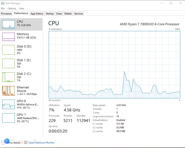Screen dimensions: 185x148
Task: Select the NVIDIA GeForce GPU 0 entry text
Action: pos(27,104)
